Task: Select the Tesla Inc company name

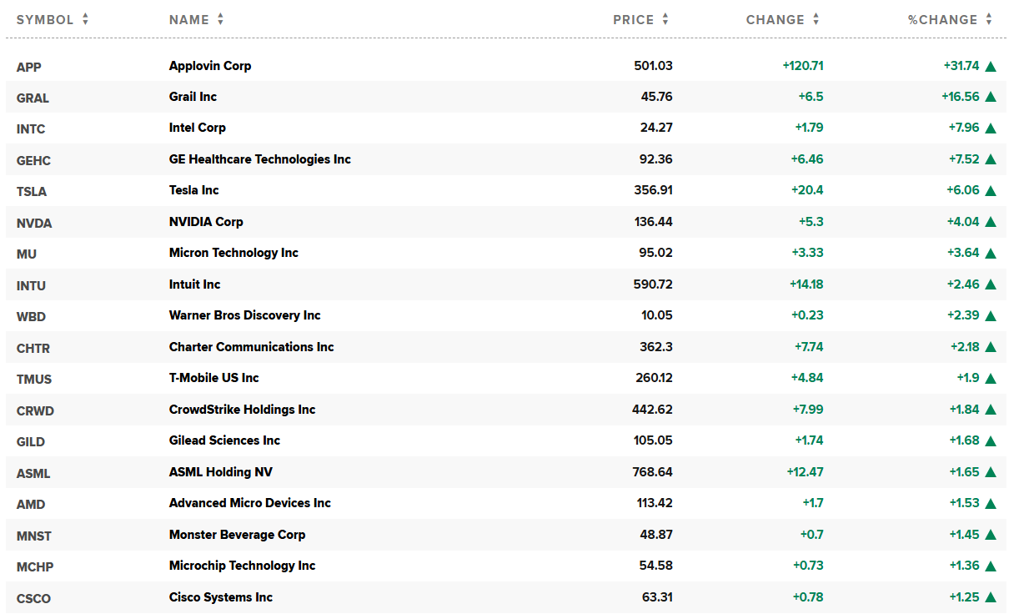Action: click(194, 190)
